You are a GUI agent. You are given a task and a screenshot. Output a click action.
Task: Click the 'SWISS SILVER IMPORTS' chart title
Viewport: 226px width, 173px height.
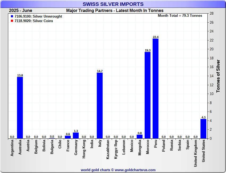113,4
